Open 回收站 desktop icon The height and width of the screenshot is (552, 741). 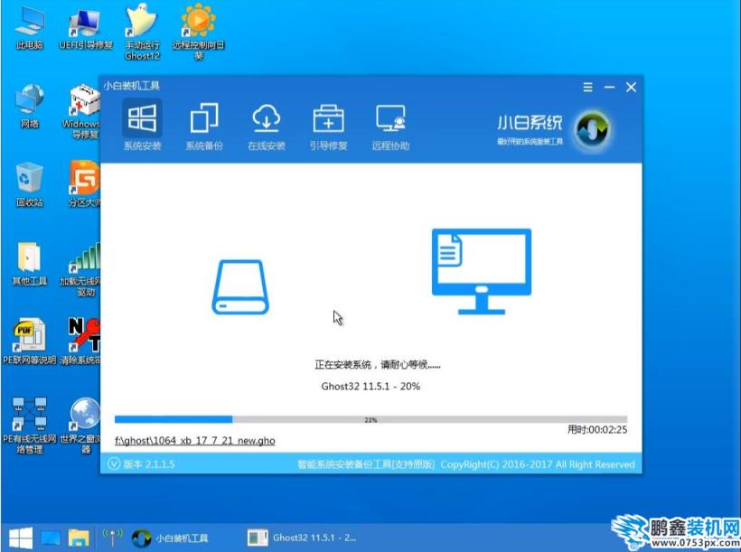pyautogui.click(x=29, y=185)
